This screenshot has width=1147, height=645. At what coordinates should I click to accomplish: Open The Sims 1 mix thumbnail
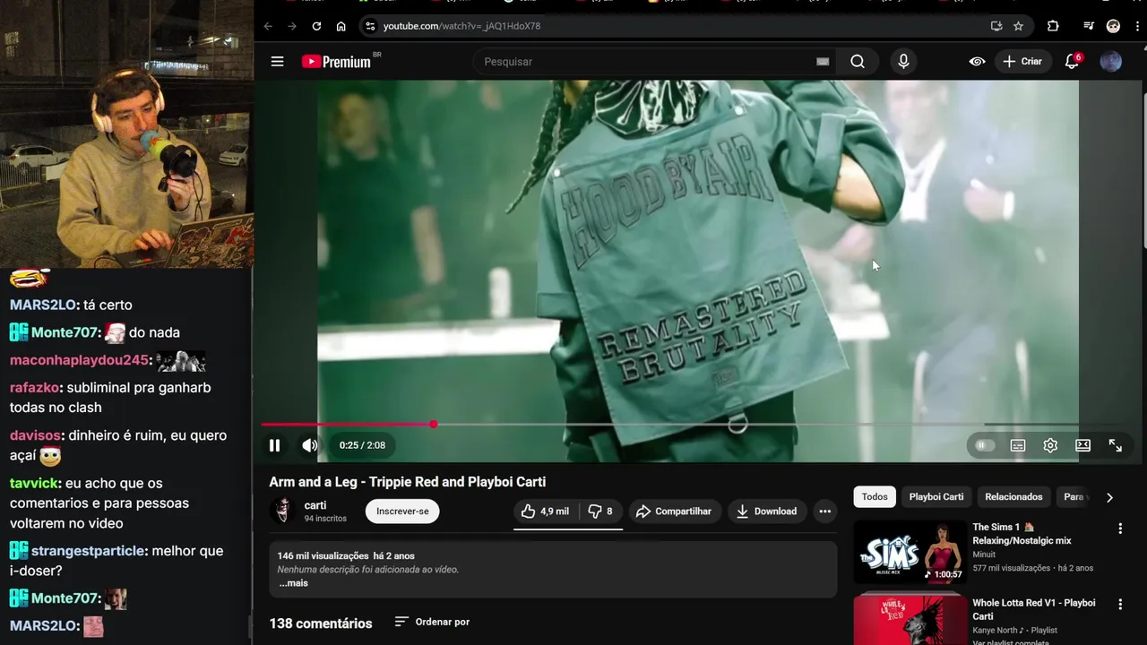click(x=910, y=552)
